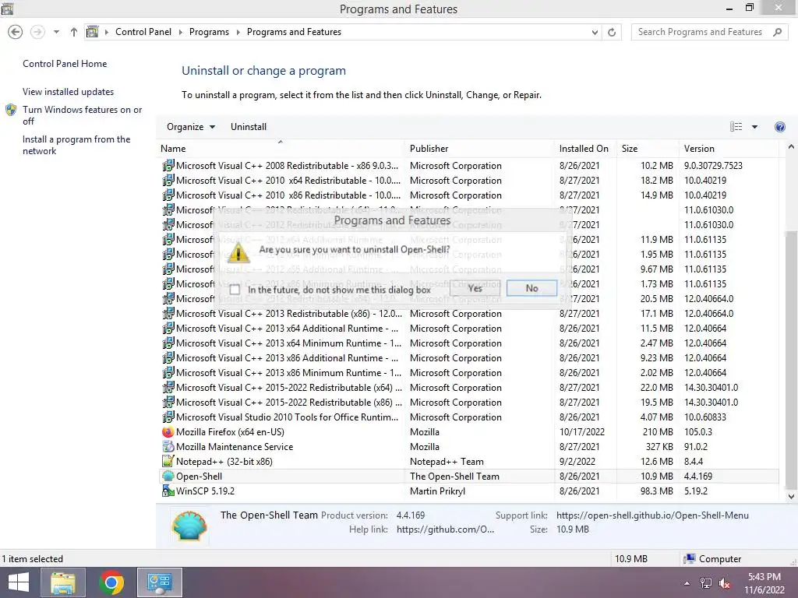Open the network tray icon
Image resolution: width=798 pixels, height=598 pixels.
pos(706,583)
